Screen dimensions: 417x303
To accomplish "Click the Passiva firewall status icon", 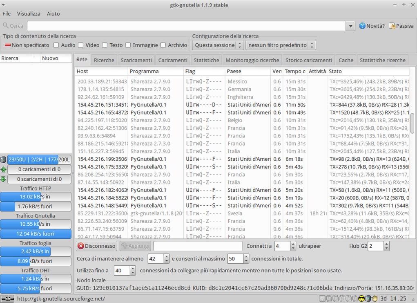I will pyautogui.click(x=392, y=26).
